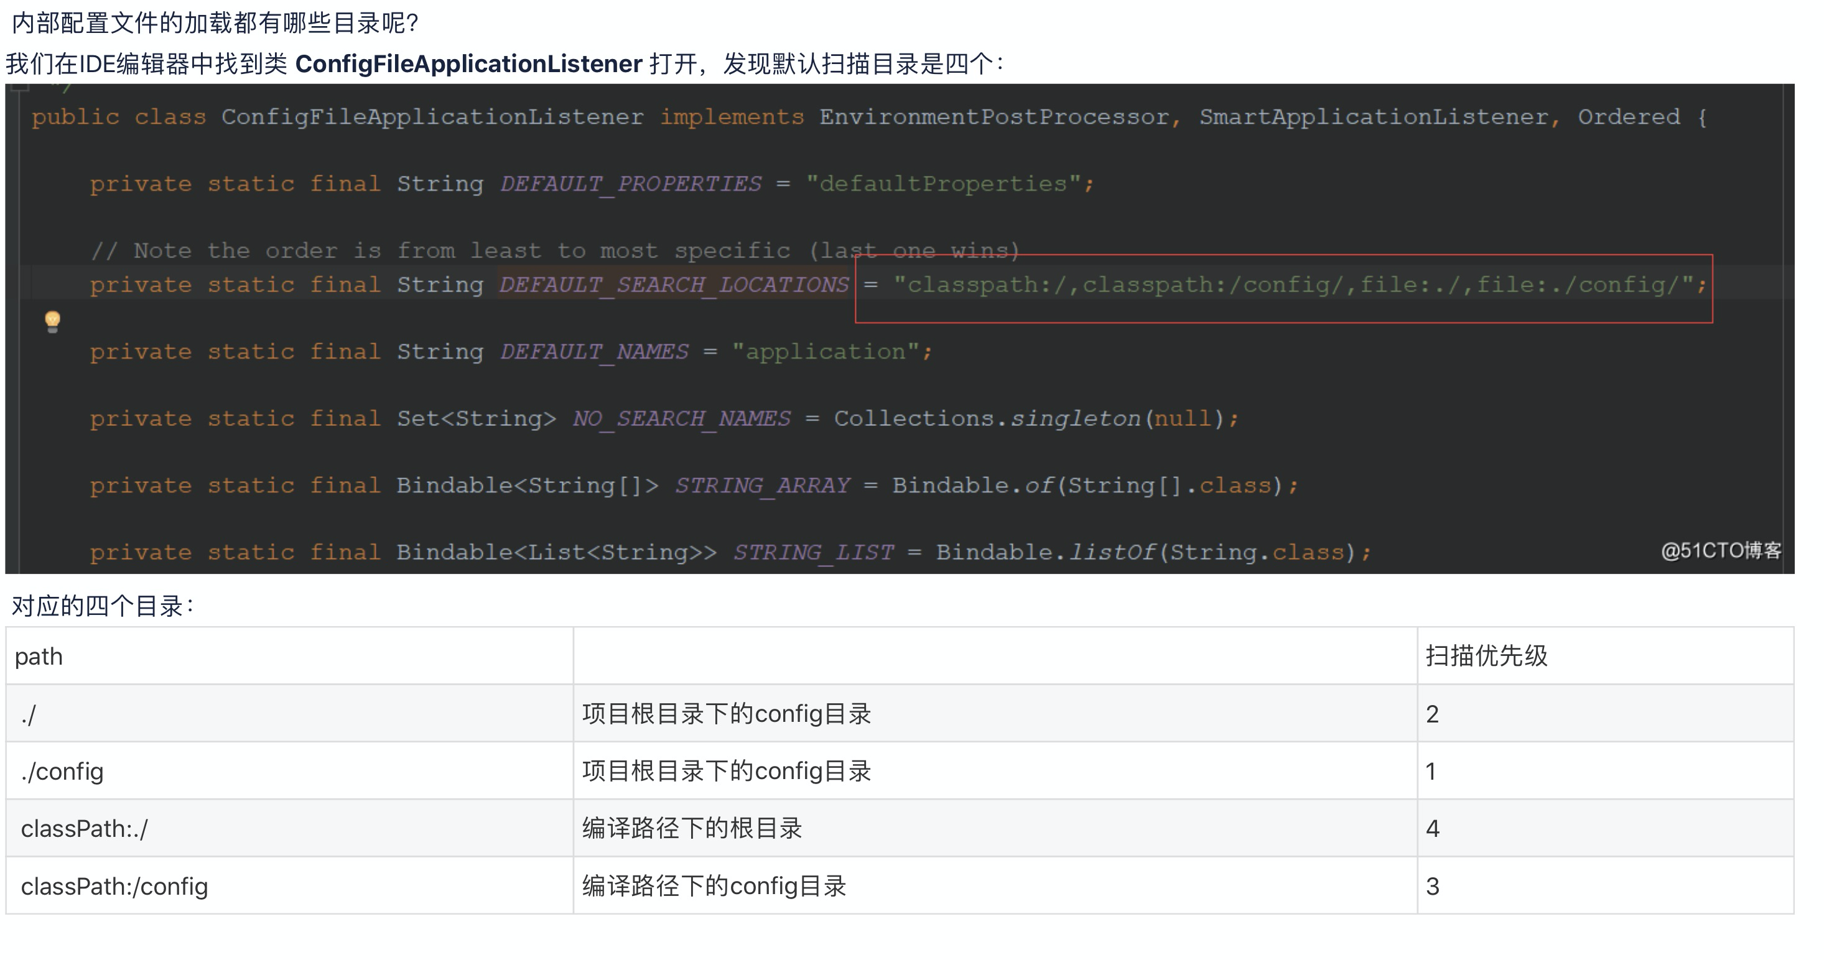Click the "path" table header cell

click(x=39, y=657)
